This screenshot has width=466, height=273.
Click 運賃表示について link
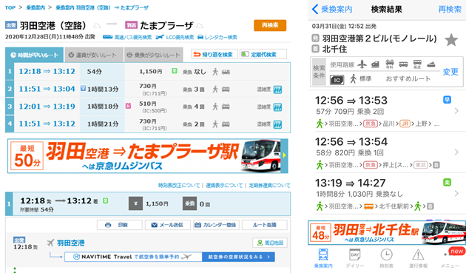[x=224, y=185]
